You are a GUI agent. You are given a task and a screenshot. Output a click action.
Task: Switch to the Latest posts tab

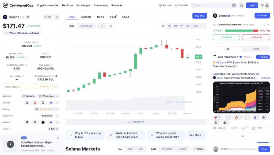click(x=256, y=49)
